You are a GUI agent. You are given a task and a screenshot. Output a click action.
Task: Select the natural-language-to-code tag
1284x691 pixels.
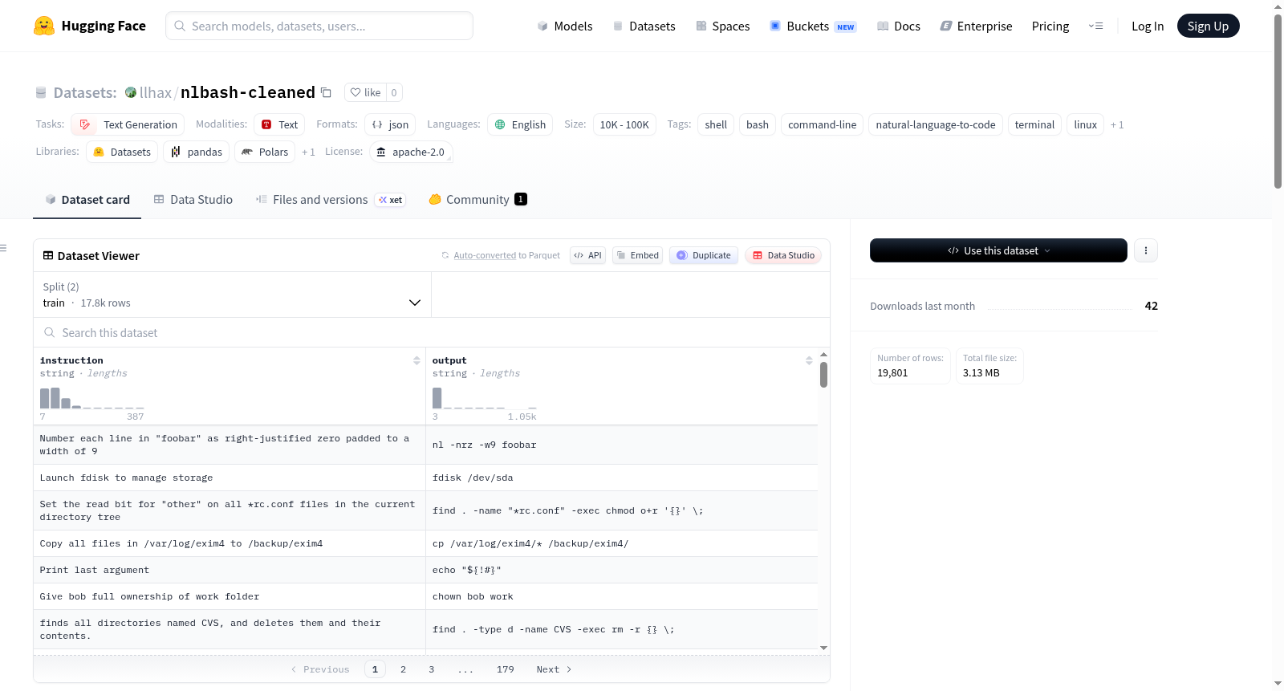(936, 124)
